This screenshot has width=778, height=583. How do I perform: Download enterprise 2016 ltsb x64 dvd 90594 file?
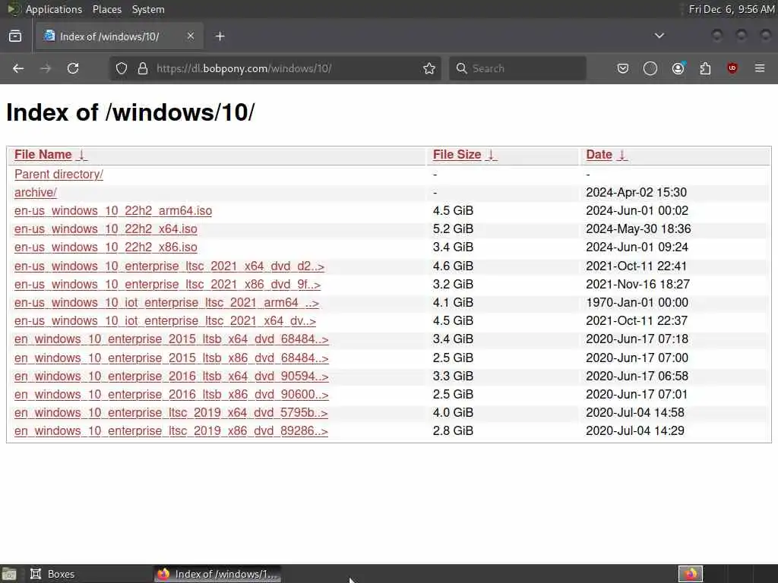(x=172, y=377)
